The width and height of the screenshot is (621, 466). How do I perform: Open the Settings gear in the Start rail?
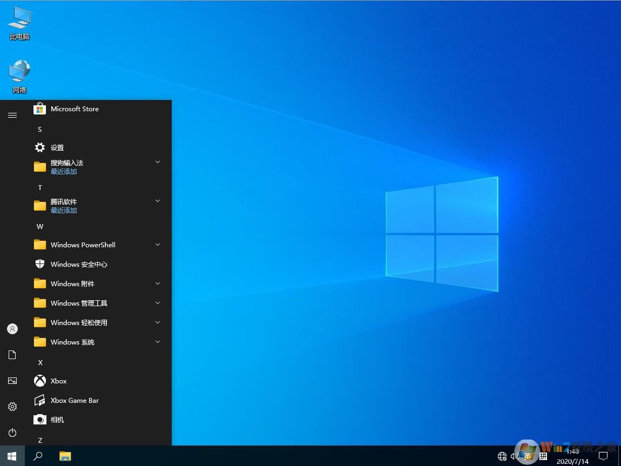[12, 407]
